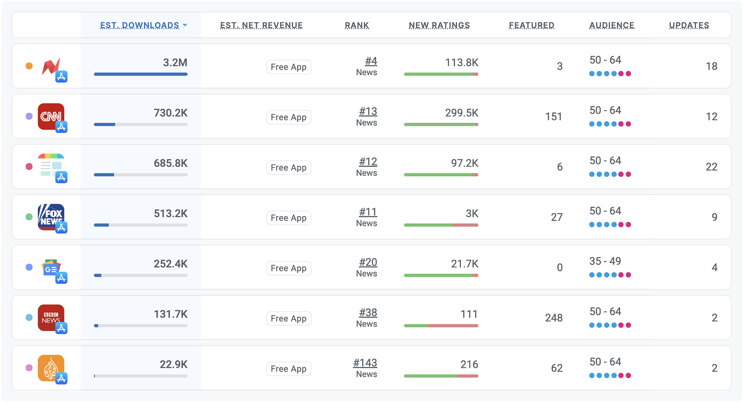
Task: Open the #143 rank link
Action: (365, 363)
